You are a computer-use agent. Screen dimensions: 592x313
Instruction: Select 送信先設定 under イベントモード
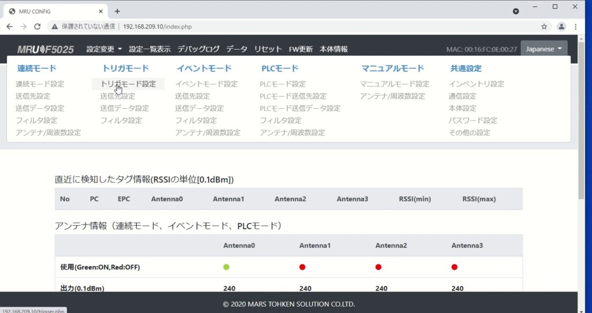click(x=192, y=96)
